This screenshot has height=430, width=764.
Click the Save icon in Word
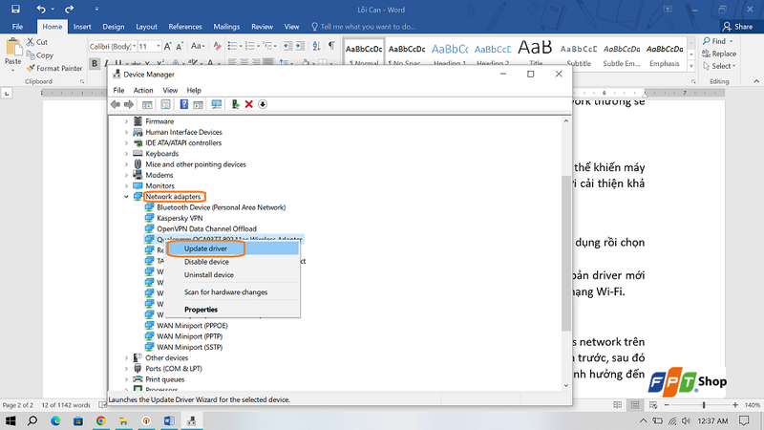coord(15,9)
